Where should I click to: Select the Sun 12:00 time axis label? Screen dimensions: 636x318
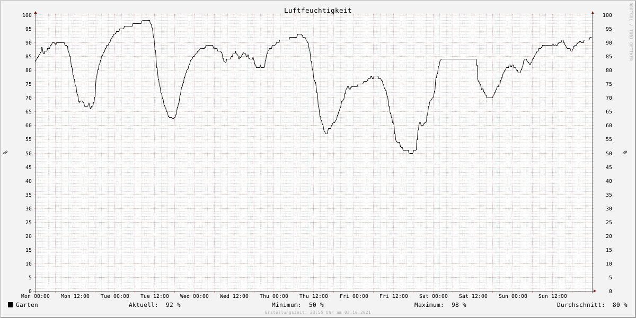click(x=553, y=296)
